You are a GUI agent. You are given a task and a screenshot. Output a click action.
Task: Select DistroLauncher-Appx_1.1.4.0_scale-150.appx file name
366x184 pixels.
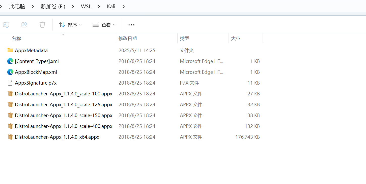point(64,115)
